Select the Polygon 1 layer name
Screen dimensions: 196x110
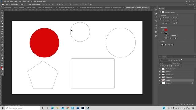coord(168,72)
